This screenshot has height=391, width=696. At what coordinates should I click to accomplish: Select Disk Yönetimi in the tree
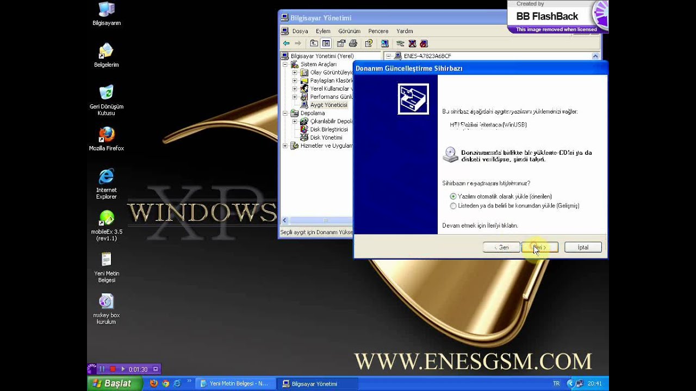pyautogui.click(x=326, y=137)
